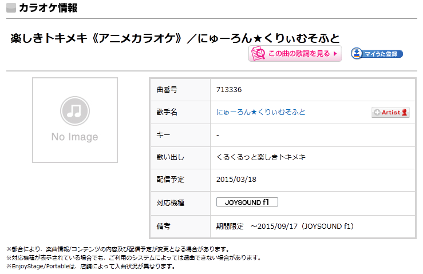Select the note starting ※対応機種が表示されている

134,258
